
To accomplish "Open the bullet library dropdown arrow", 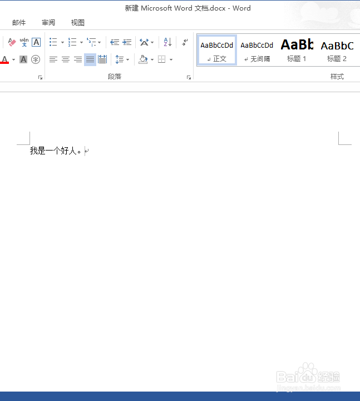I will tap(62, 42).
